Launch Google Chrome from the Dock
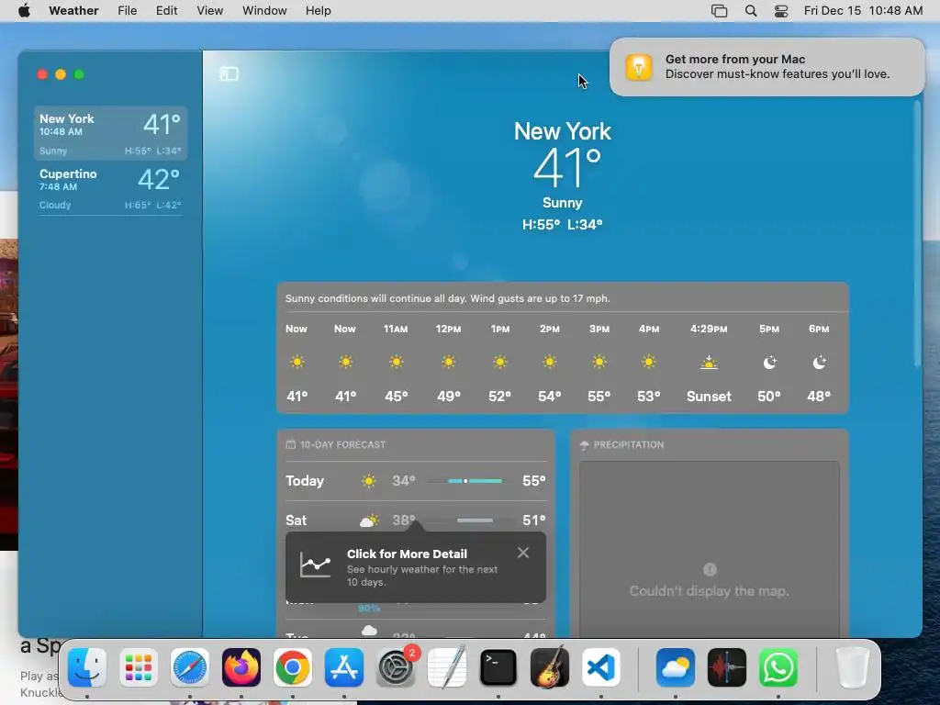The height and width of the screenshot is (705, 940). 293,667
